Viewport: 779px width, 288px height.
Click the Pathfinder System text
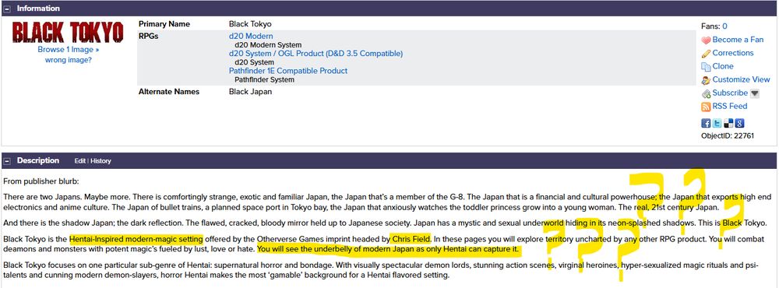click(264, 79)
